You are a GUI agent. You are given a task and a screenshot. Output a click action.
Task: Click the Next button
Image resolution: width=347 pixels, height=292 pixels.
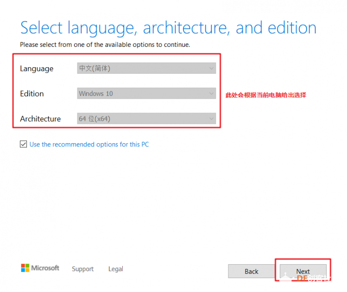(x=303, y=271)
